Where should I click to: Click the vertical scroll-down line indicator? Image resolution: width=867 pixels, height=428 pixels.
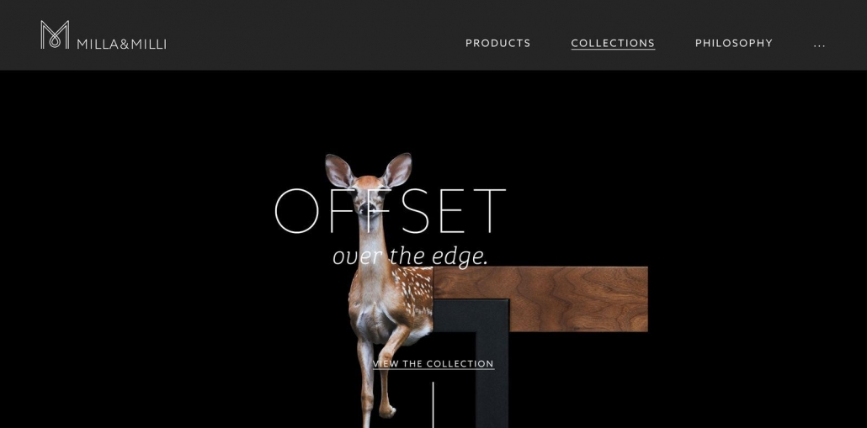click(x=433, y=404)
